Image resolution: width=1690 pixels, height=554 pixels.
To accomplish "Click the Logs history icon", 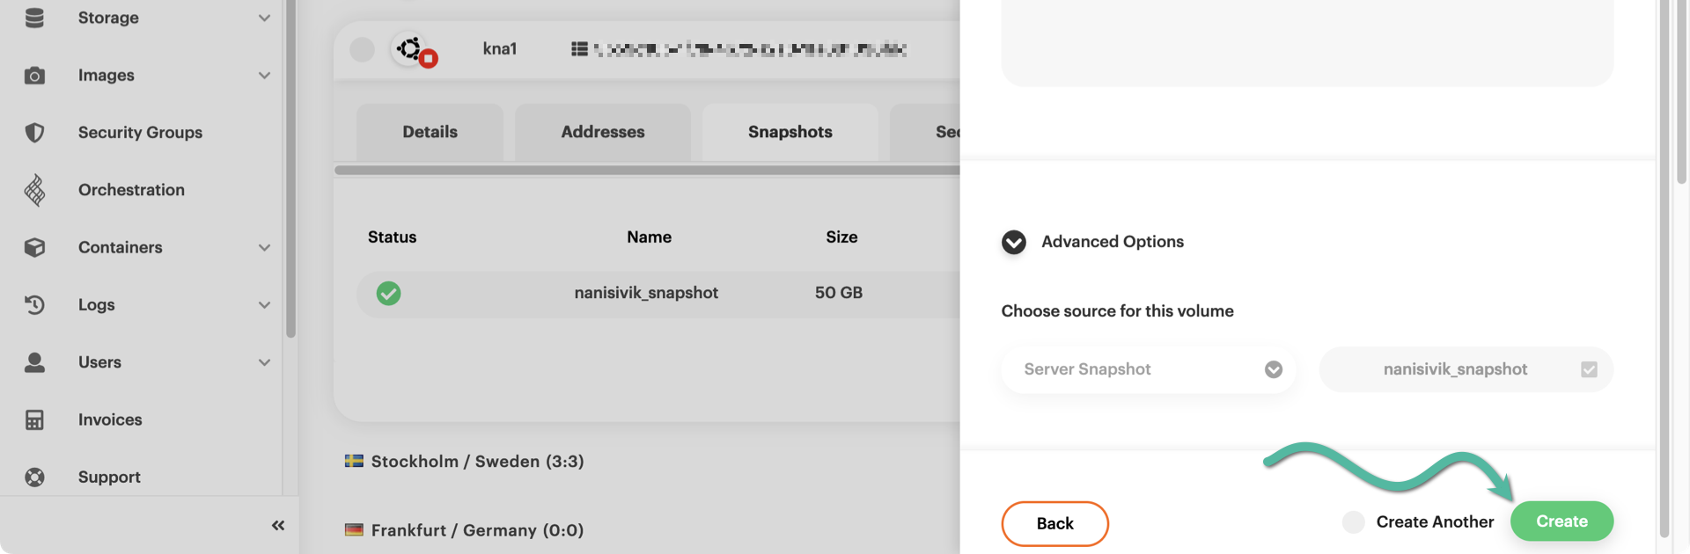I will click(34, 305).
